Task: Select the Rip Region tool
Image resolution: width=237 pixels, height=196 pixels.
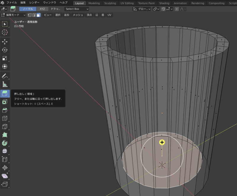Action: tap(5, 184)
